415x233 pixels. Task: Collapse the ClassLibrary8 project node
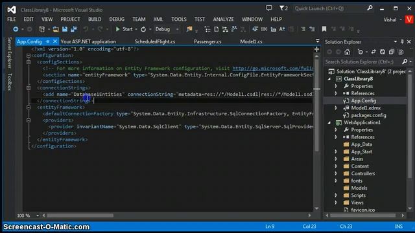(x=329, y=79)
